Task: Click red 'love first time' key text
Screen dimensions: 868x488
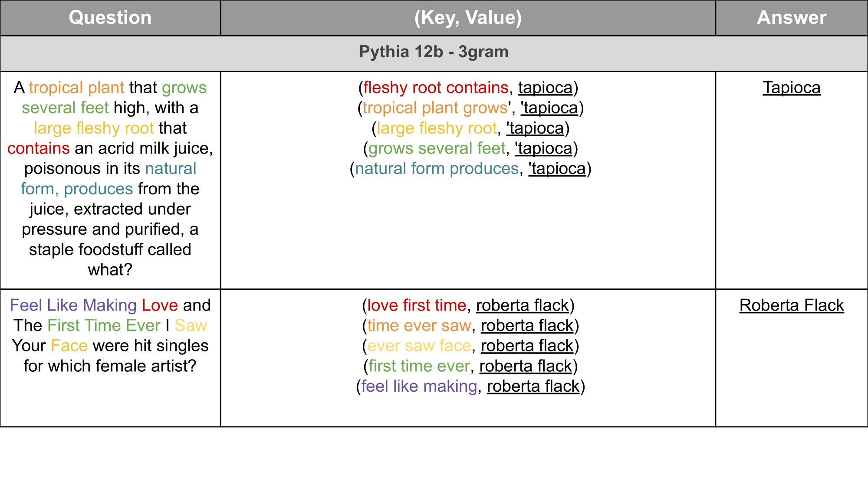Action: tap(417, 305)
